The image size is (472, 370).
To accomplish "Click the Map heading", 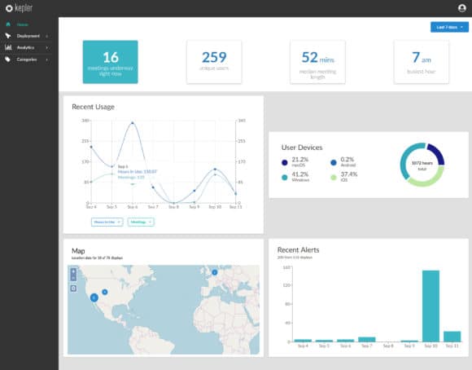I will (x=78, y=251).
